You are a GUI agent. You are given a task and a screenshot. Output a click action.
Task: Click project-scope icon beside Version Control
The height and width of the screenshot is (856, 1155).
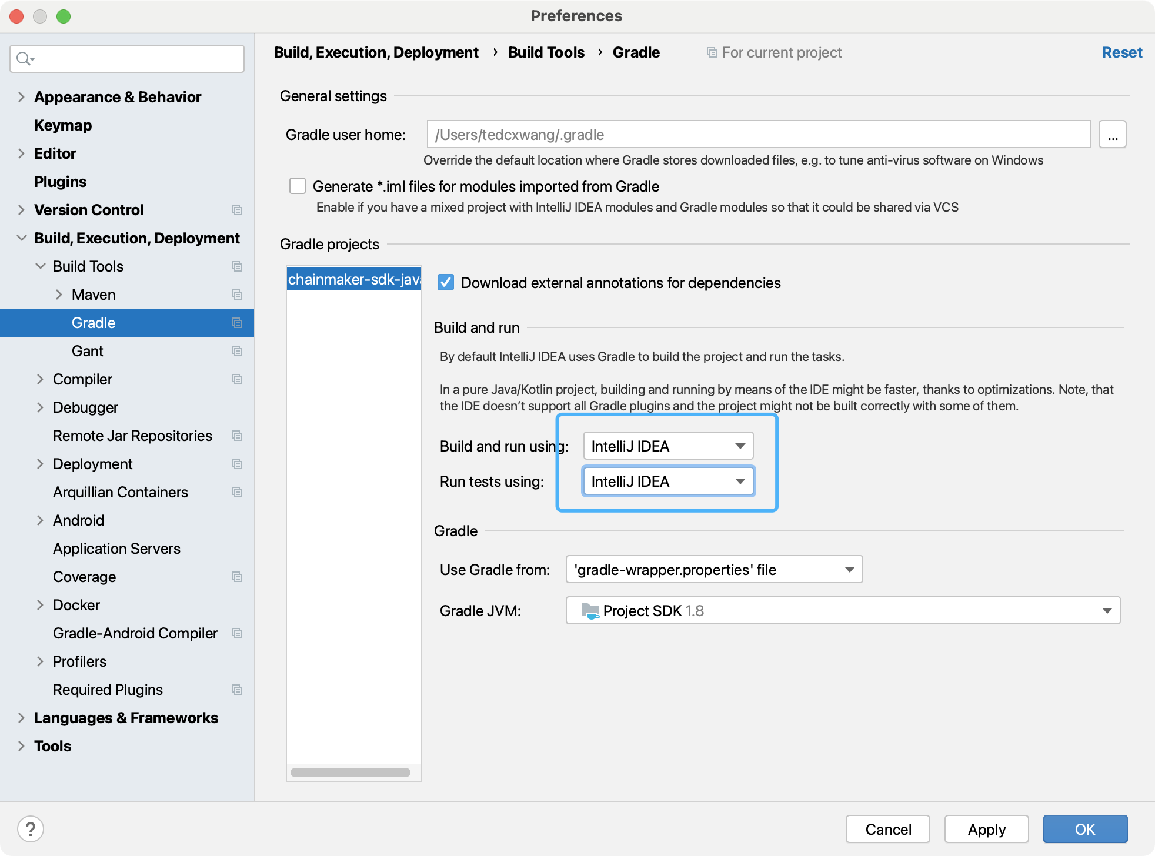point(237,210)
